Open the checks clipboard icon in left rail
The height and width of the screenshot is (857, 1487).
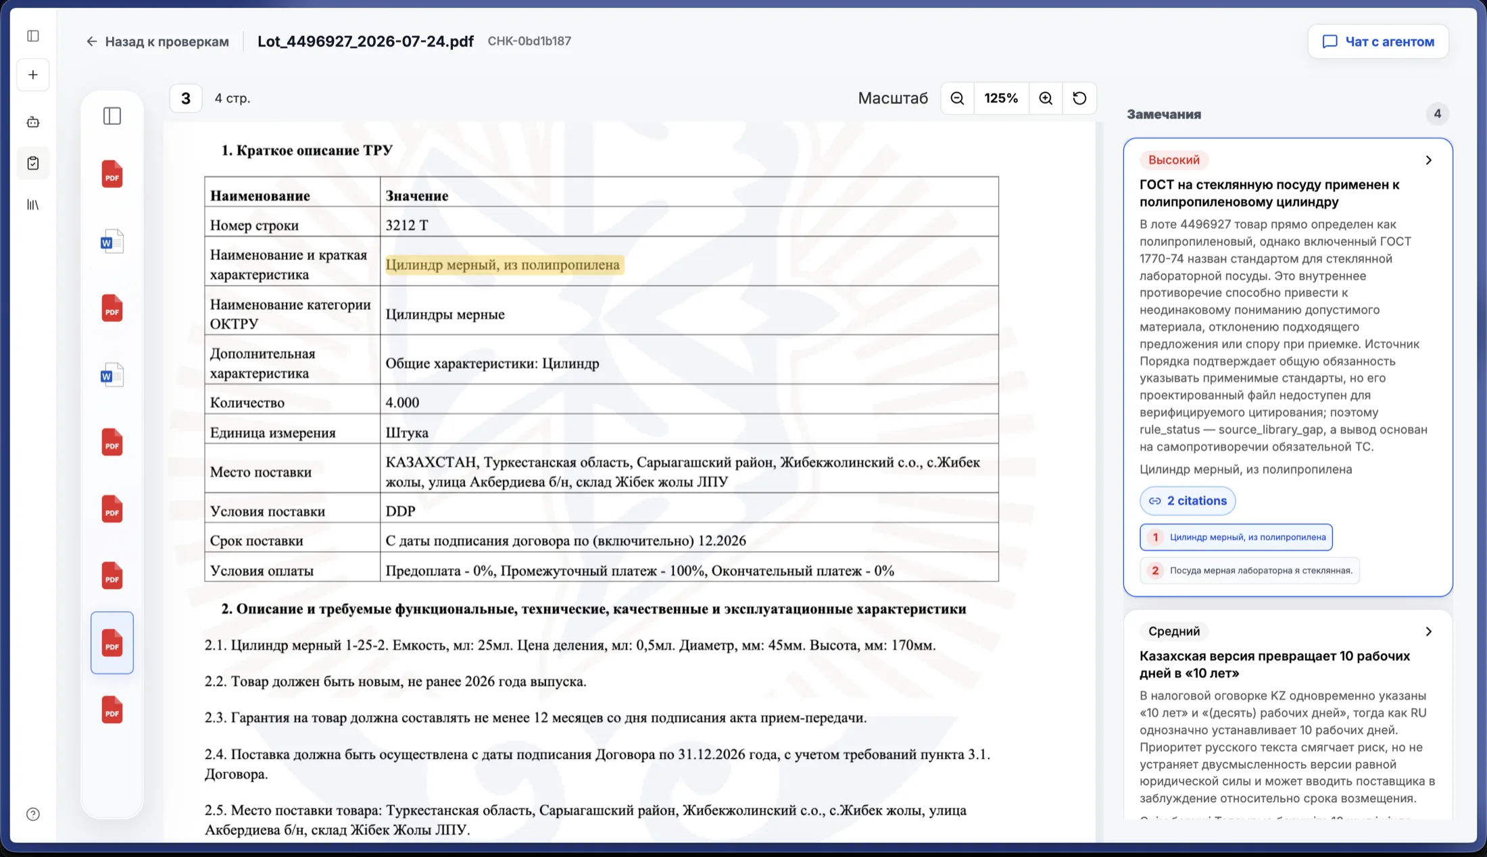tap(33, 163)
